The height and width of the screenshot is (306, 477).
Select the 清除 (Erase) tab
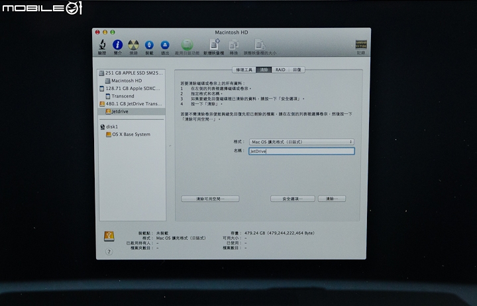[264, 70]
